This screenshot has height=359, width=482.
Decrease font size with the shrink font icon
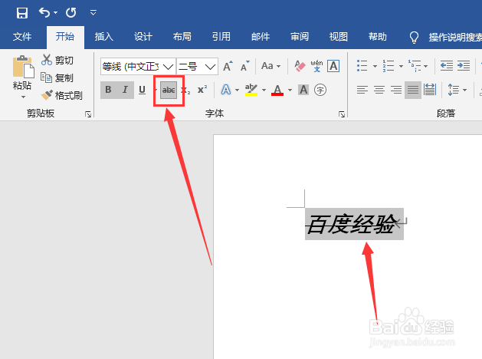pos(244,66)
